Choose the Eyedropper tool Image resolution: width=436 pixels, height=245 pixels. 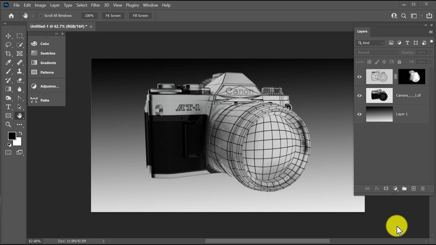(9, 62)
